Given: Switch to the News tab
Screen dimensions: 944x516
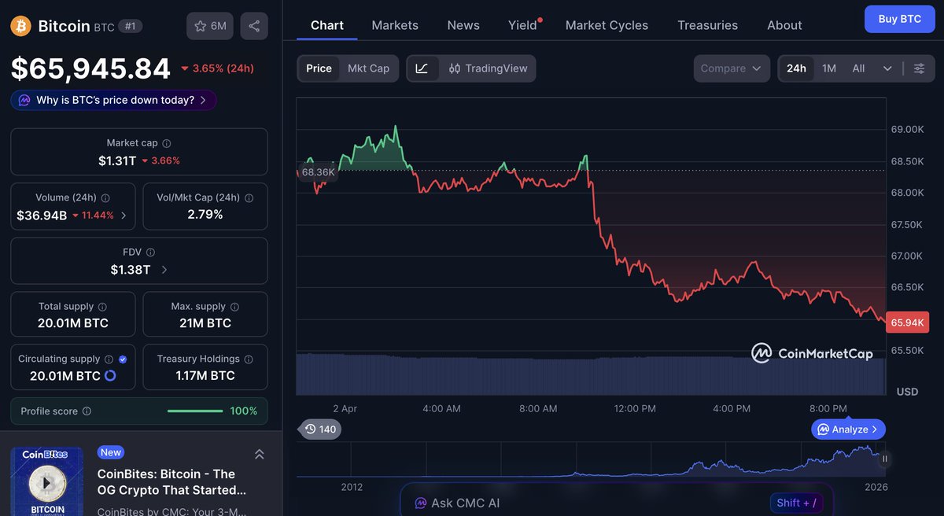Looking at the screenshot, I should 463,25.
